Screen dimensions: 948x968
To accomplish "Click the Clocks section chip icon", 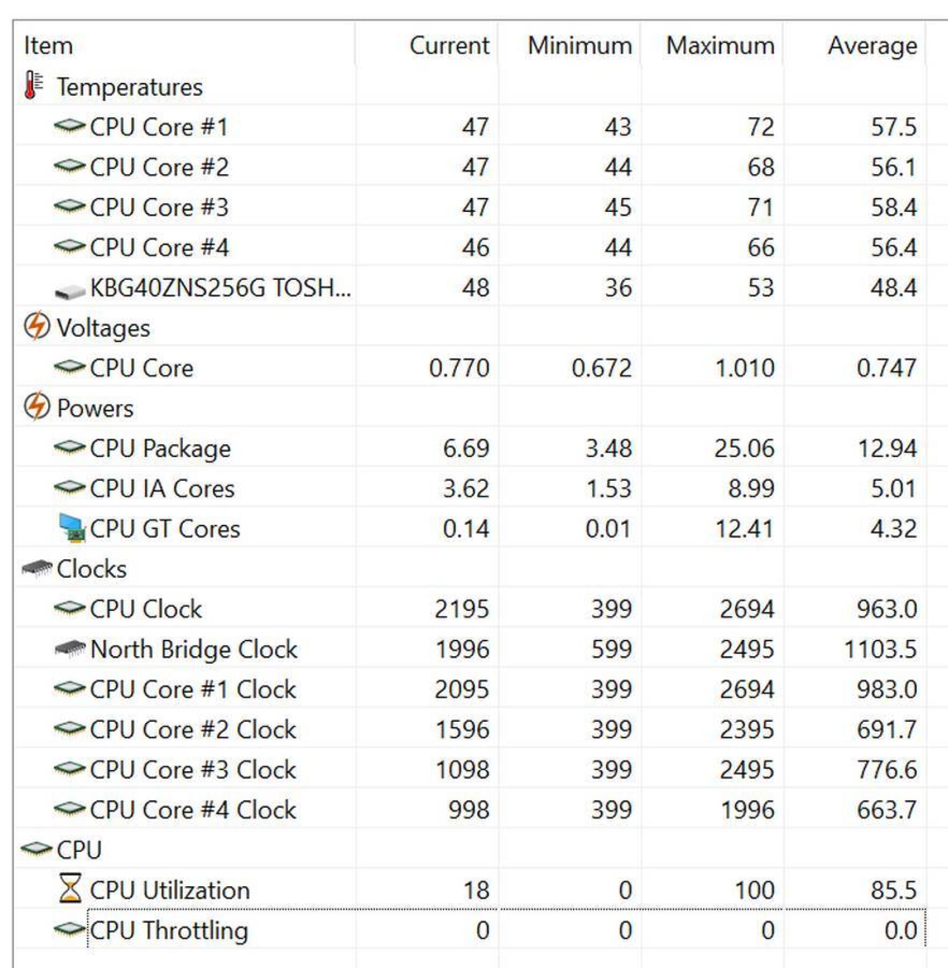I will pos(37,568).
